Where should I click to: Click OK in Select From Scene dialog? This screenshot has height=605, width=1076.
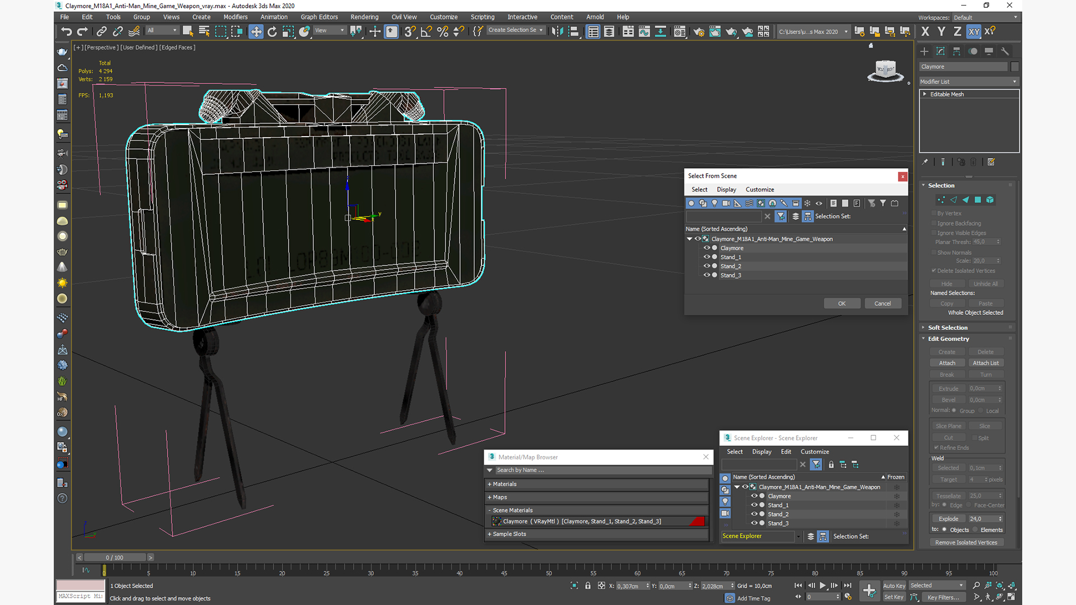842,304
